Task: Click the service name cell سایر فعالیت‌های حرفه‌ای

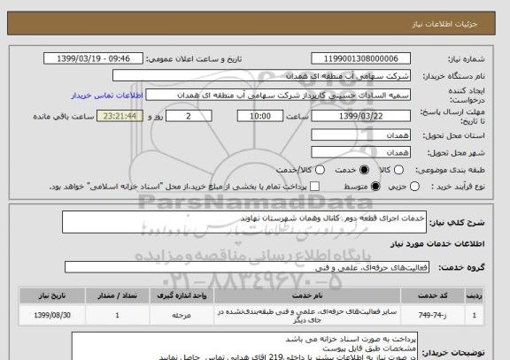Action: click(307, 316)
